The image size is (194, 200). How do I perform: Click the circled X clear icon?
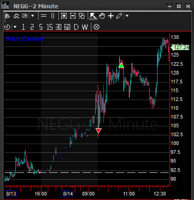coord(96,27)
